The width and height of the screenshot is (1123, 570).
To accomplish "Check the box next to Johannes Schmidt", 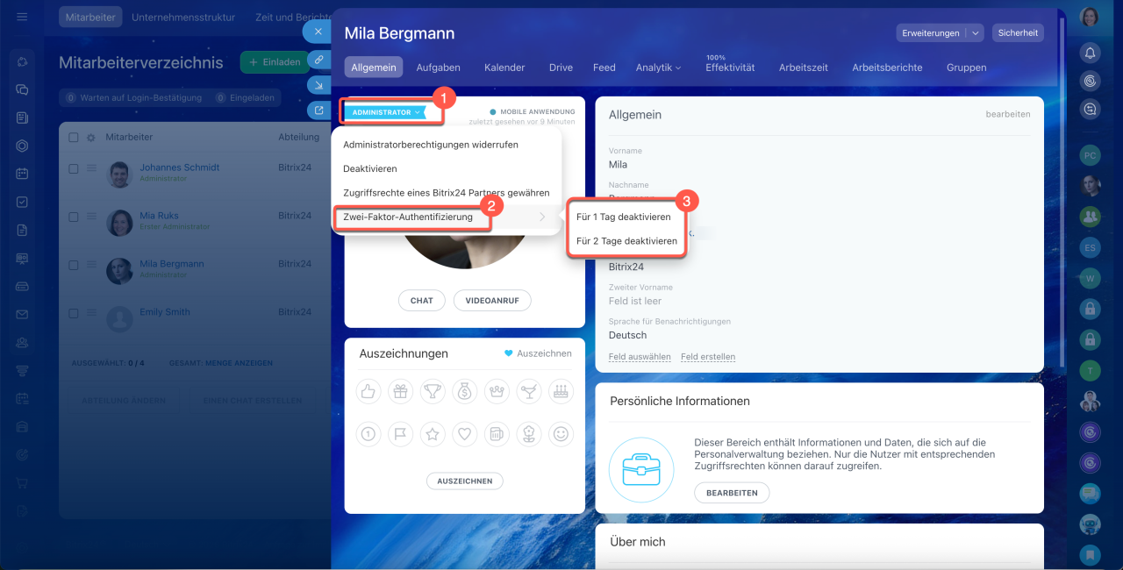I will pos(74,168).
